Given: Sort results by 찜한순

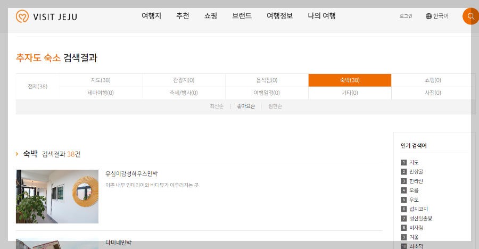Looking at the screenshot, I should pyautogui.click(x=275, y=106).
